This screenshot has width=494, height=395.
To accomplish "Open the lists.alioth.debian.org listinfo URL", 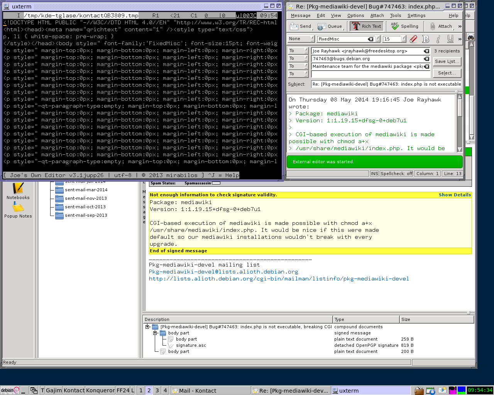I will (x=279, y=279).
